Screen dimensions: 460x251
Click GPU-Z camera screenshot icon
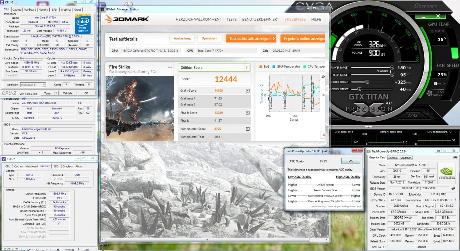[455, 158]
